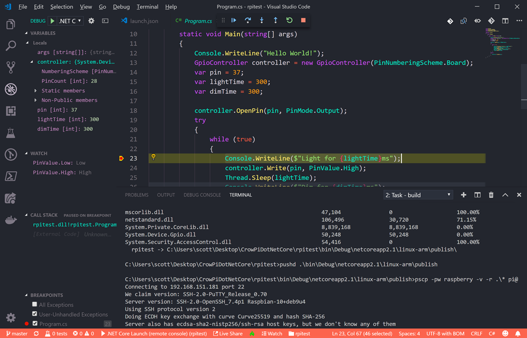527x338 pixels.
Task: Select rpitest.dll!rpitest.Program call stack frame
Action: click(x=74, y=224)
